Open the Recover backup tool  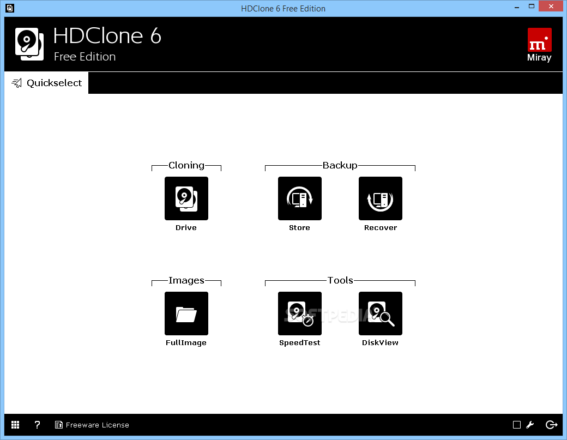(381, 198)
